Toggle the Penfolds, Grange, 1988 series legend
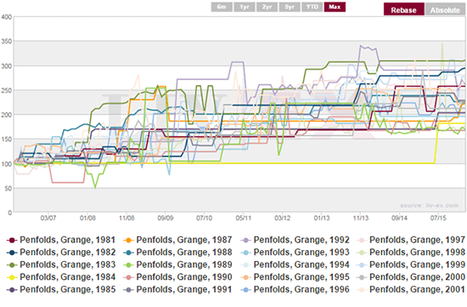467x307 pixels. (x=177, y=252)
